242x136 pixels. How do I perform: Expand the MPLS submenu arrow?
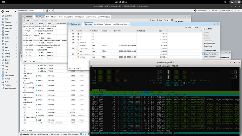coord(17,50)
